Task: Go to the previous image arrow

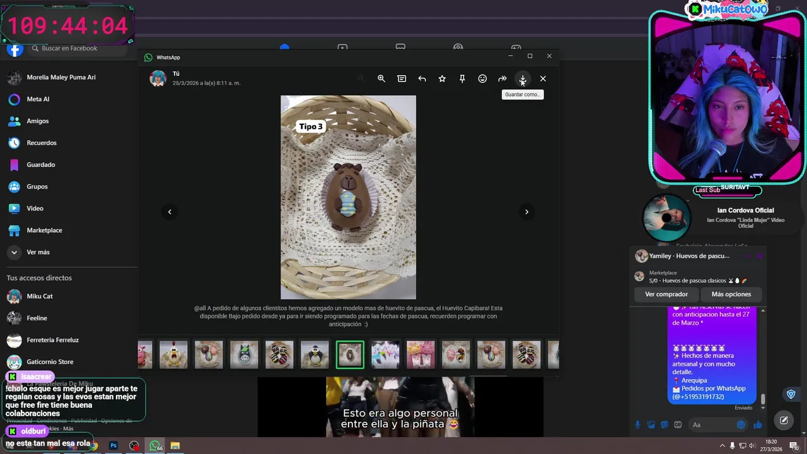Action: [x=170, y=212]
